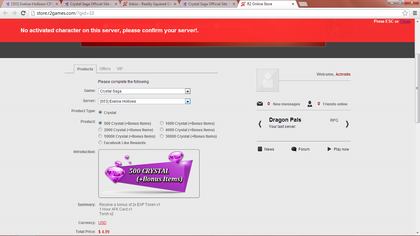Bookmark page with the star icon
This screenshot has width=420, height=236.
(405, 13)
